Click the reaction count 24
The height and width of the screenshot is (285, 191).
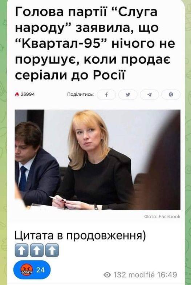[40, 270]
